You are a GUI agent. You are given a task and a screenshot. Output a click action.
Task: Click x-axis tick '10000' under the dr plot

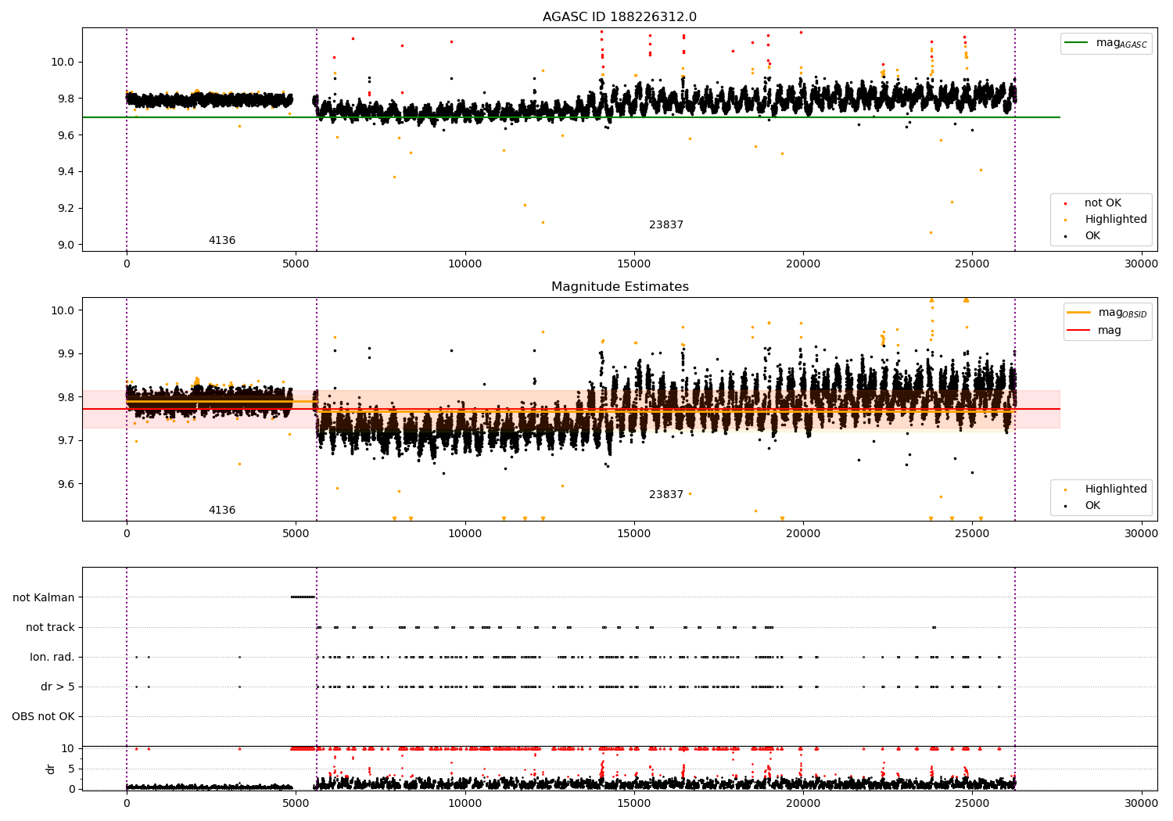point(465,802)
